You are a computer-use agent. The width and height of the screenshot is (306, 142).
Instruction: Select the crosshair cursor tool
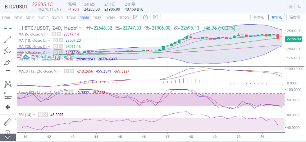click(8, 29)
